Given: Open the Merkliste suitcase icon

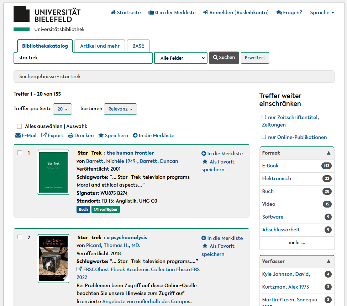Looking at the screenshot, I should pyautogui.click(x=151, y=12).
